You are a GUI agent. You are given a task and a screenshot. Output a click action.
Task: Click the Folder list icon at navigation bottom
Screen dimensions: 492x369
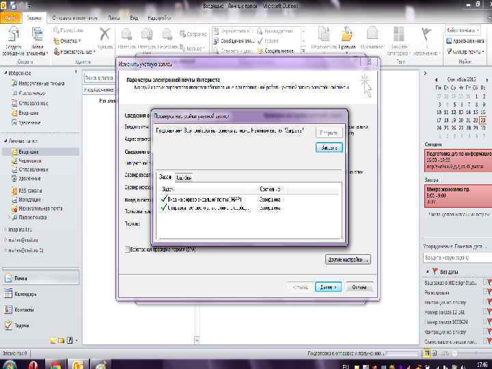coord(61,340)
